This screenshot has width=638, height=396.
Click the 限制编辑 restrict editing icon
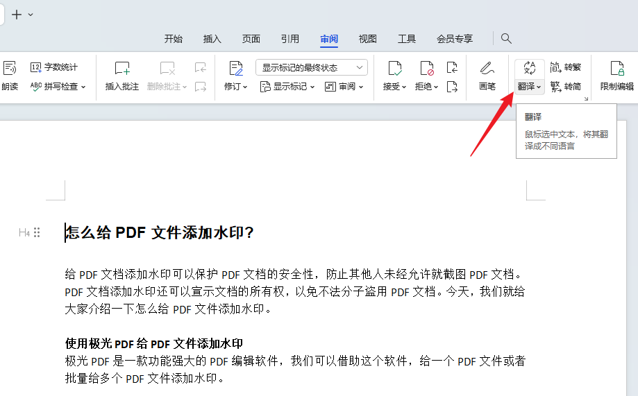coord(617,68)
